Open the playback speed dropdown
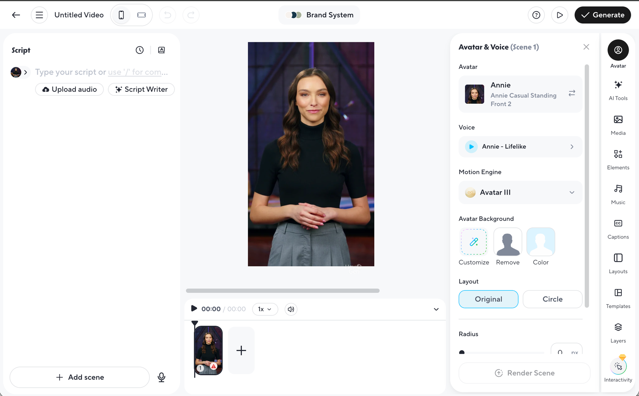Viewport: 639px width, 396px height. [265, 309]
